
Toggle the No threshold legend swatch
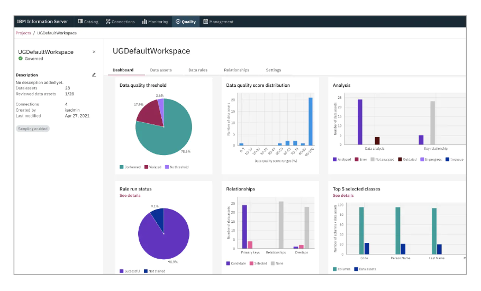click(x=167, y=167)
